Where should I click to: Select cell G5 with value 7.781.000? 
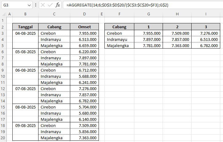click(x=148, y=45)
